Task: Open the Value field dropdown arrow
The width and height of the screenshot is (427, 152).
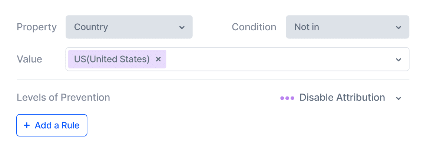Action: coord(398,60)
